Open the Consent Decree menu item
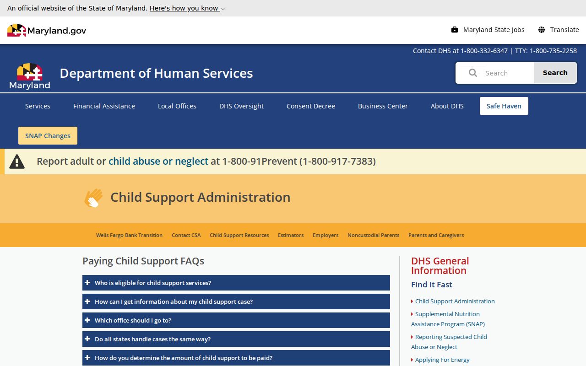The height and width of the screenshot is (366, 586). pyautogui.click(x=311, y=106)
